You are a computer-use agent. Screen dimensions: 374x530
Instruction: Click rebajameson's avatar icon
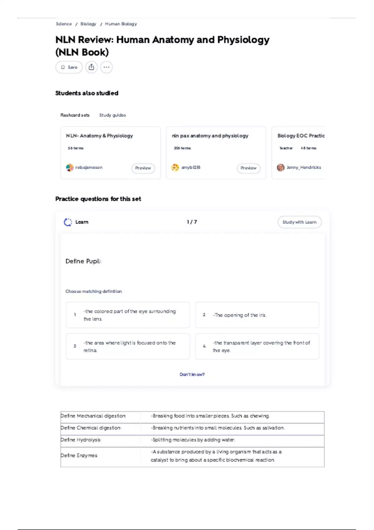(70, 167)
